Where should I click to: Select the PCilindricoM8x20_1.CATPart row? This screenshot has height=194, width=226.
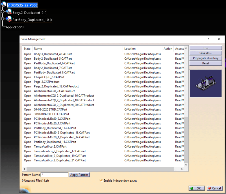(103, 123)
